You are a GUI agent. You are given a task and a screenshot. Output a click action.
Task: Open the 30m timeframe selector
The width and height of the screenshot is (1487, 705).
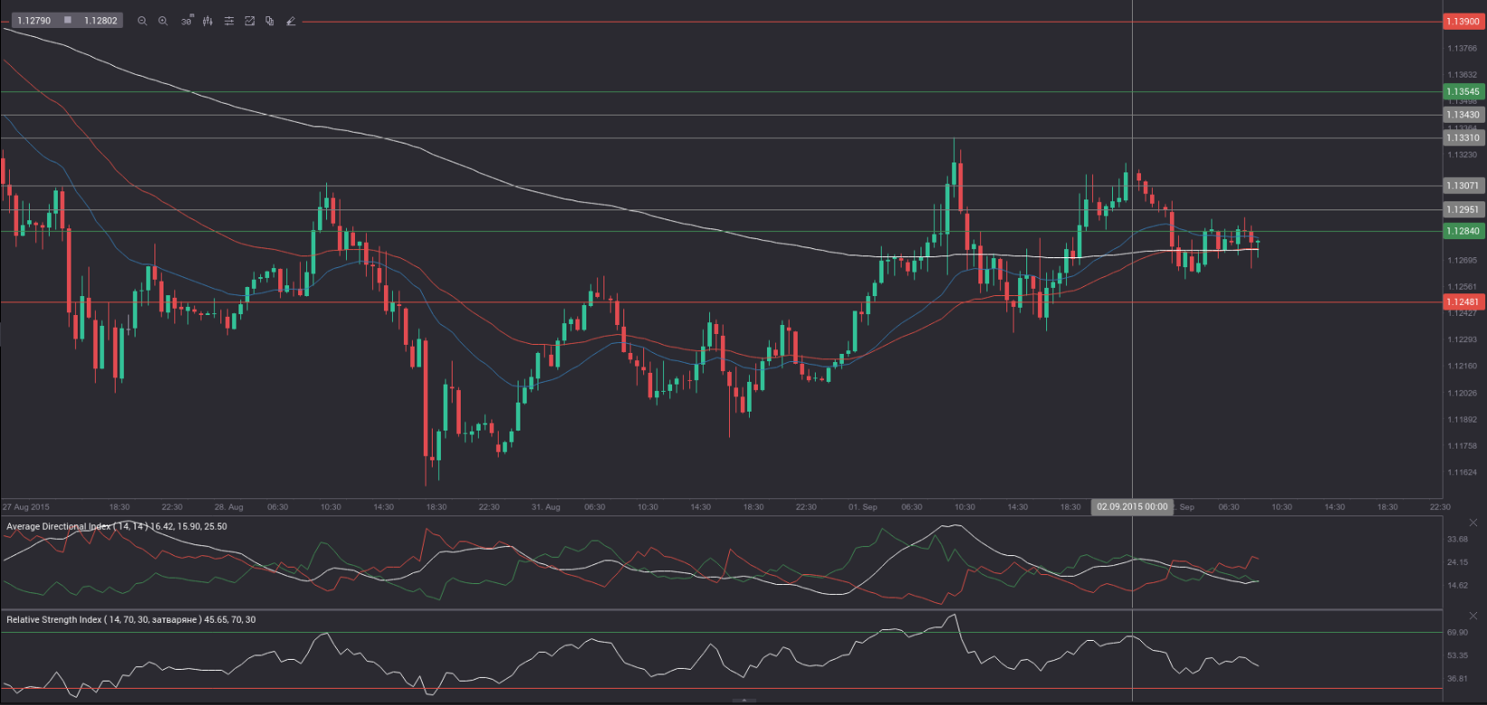pyautogui.click(x=186, y=21)
